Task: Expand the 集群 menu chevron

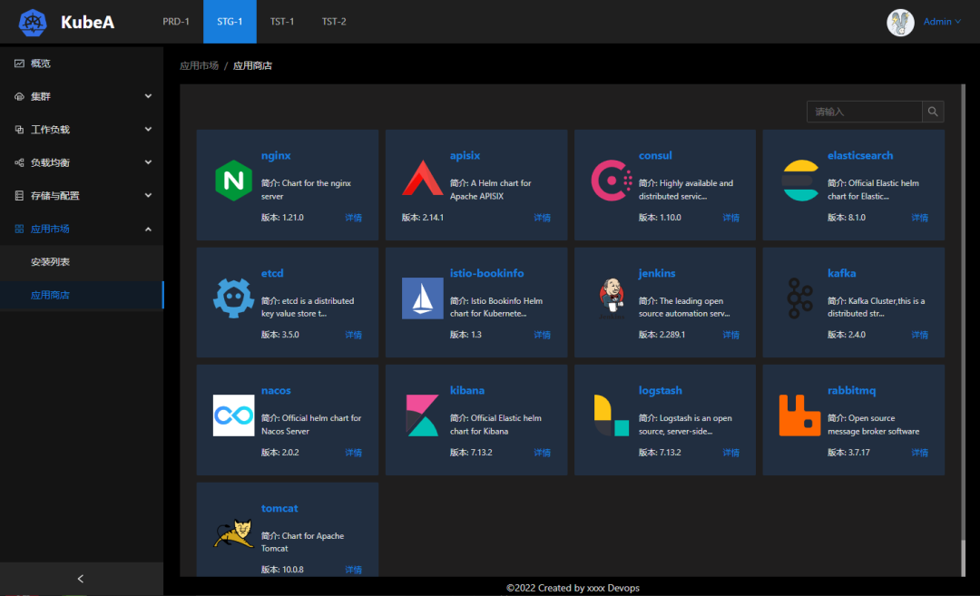Action: [x=148, y=96]
